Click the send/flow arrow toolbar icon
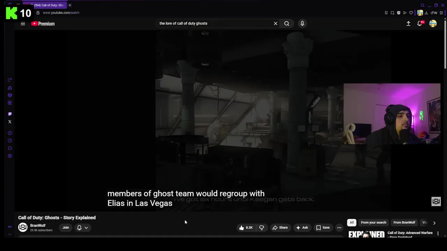Screen dimensions: 447x251 pos(405,13)
